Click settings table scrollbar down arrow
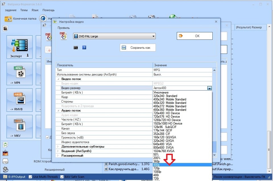 (x=214, y=155)
